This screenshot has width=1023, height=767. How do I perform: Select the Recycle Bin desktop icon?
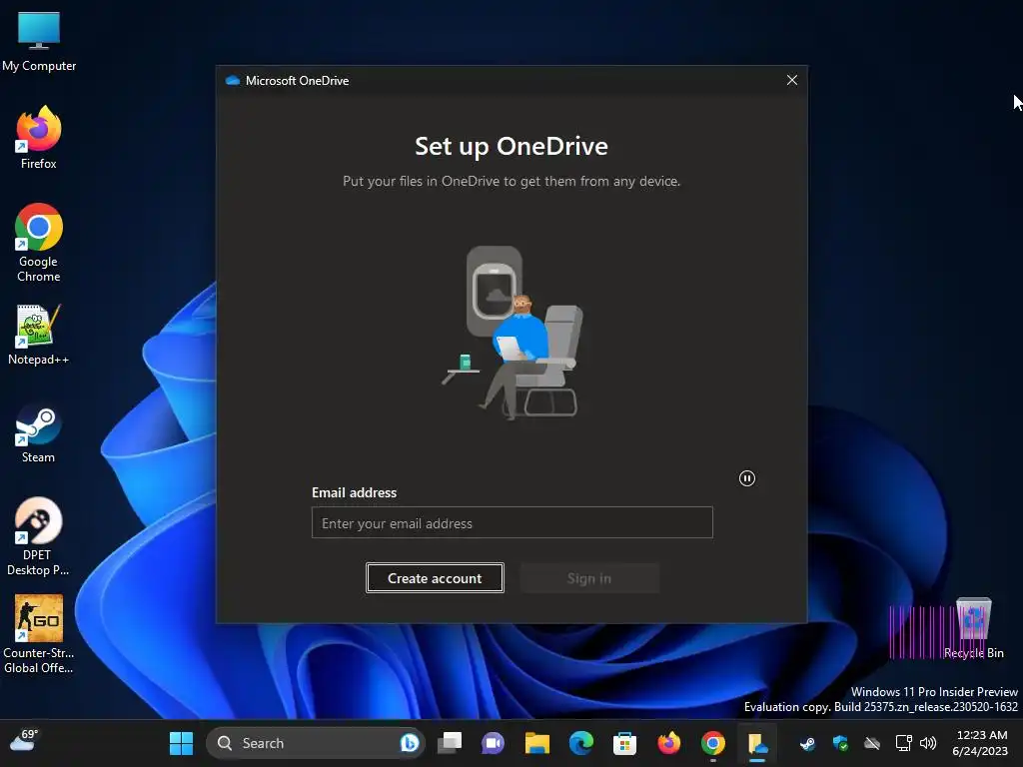[x=973, y=627]
